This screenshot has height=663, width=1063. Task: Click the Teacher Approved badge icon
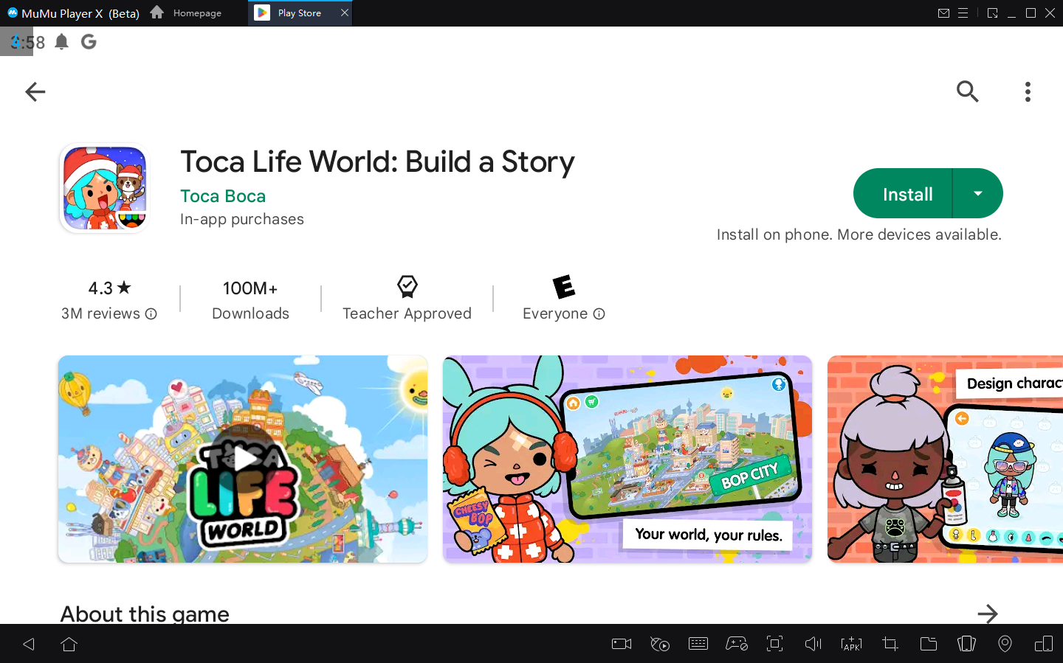(x=407, y=286)
